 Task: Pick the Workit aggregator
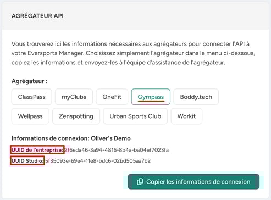[186, 116]
